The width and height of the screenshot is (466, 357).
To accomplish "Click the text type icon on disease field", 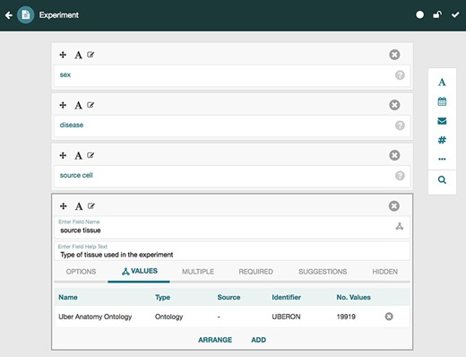I will click(78, 105).
